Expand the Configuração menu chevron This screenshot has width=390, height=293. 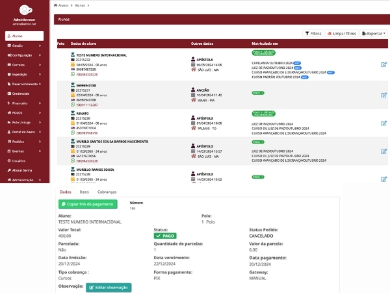(x=40, y=55)
